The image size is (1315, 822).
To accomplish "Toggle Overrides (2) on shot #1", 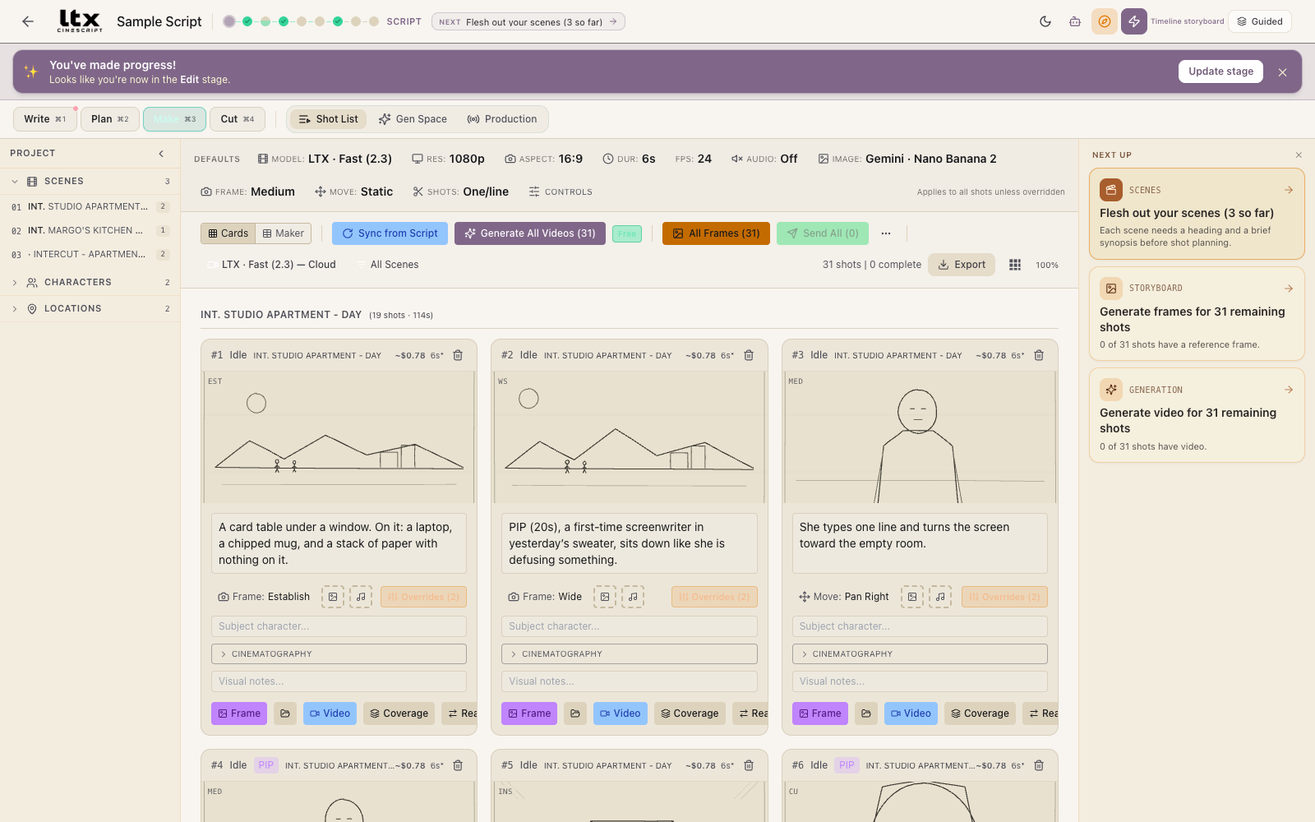I will [x=423, y=597].
